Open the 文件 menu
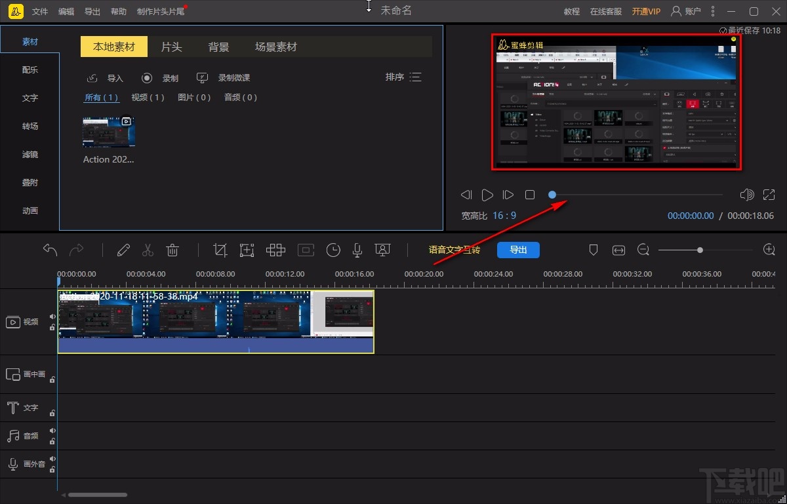Viewport: 787px width, 504px height. point(40,12)
